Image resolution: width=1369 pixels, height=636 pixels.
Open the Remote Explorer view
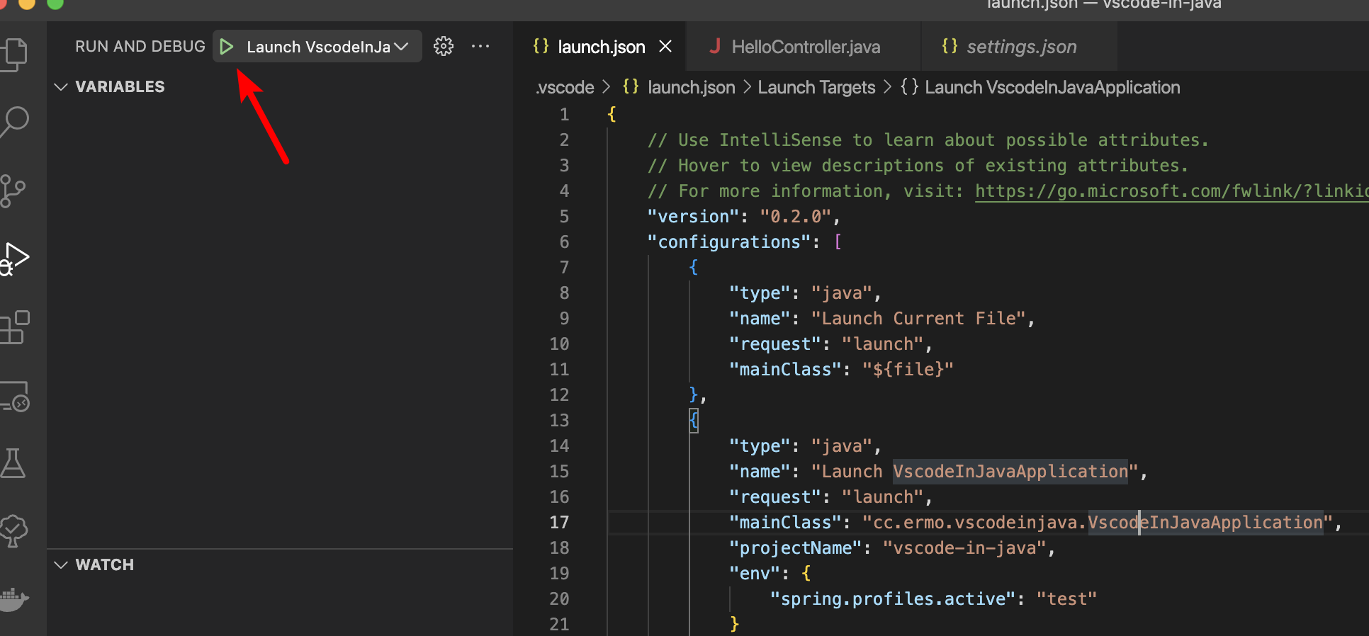[x=14, y=396]
